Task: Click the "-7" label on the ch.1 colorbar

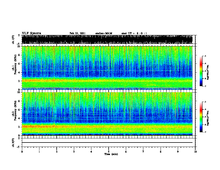Action: (x=205, y=86)
